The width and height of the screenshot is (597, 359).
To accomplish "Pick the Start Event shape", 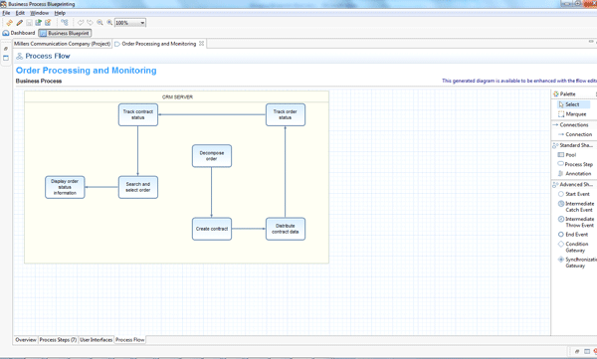I will click(574, 194).
